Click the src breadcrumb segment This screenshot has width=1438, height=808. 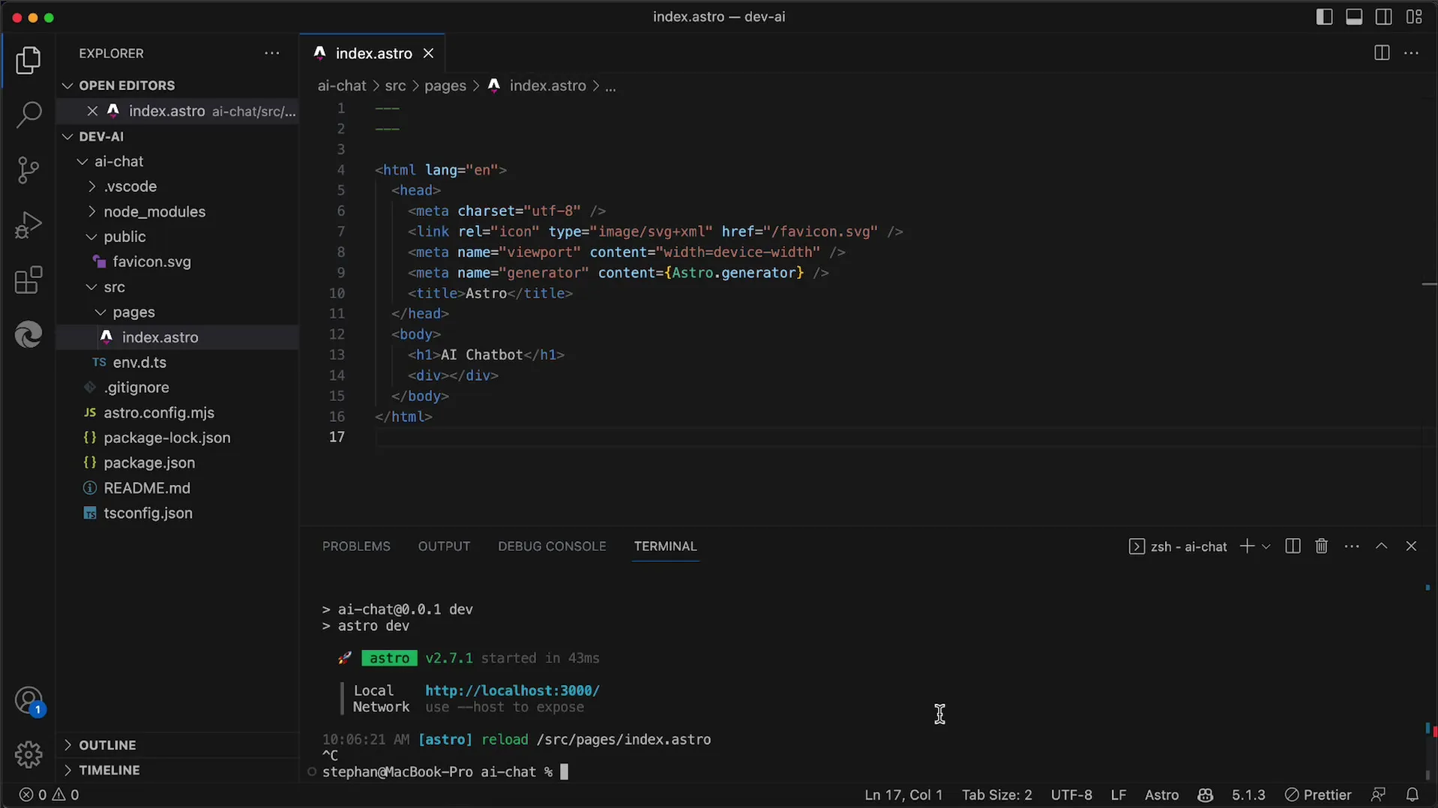click(x=395, y=86)
